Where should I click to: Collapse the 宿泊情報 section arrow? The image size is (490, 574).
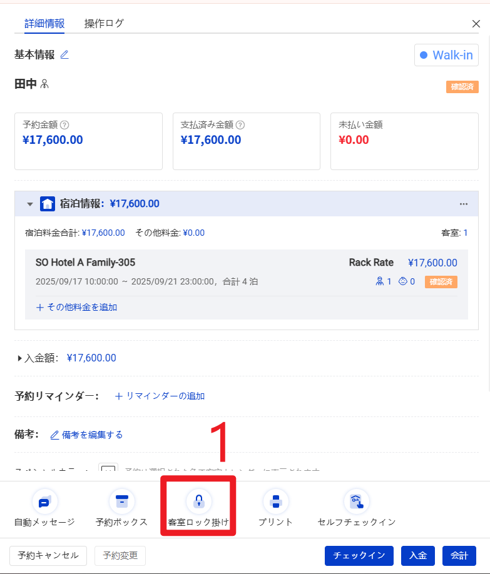coord(29,204)
